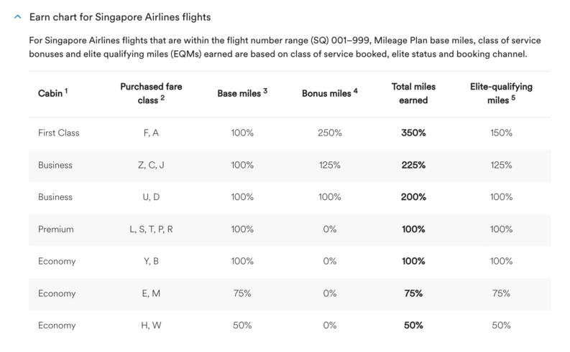Open footnote 3 next to Base miles
The width and height of the screenshot is (570, 352).
[265, 90]
